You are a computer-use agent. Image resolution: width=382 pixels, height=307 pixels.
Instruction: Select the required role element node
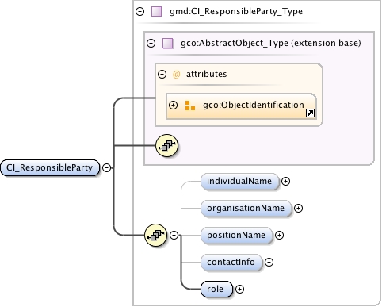[216, 289]
